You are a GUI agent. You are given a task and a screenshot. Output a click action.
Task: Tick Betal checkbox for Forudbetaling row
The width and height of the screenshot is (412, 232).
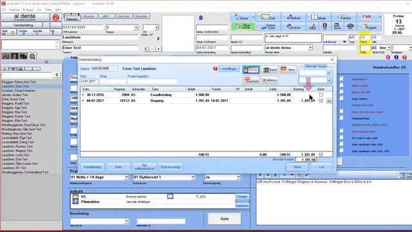(321, 95)
